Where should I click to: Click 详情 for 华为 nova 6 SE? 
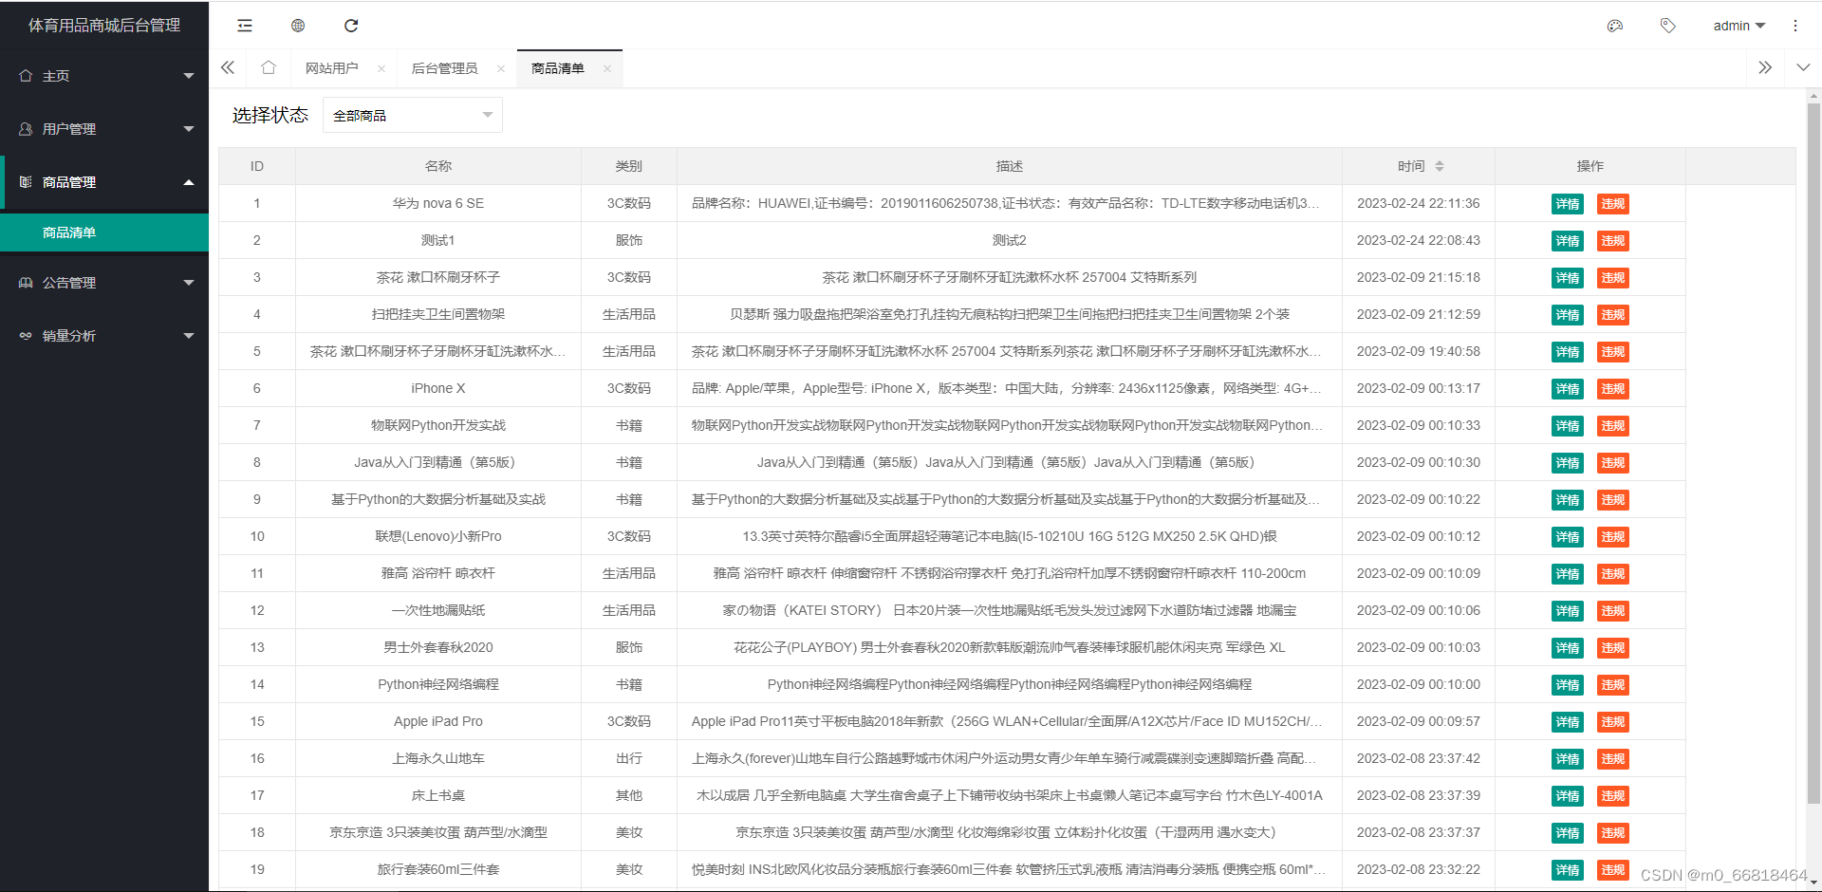click(x=1568, y=204)
